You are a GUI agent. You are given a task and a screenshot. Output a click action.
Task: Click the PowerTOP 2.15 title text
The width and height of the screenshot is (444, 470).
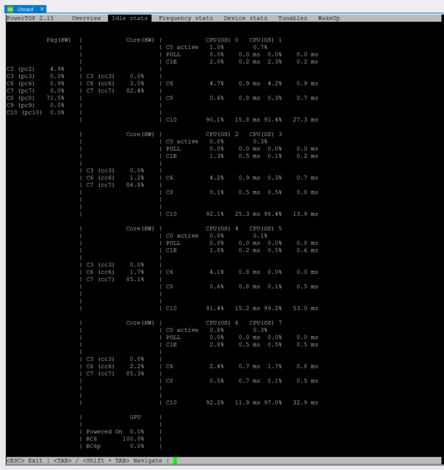pos(30,18)
